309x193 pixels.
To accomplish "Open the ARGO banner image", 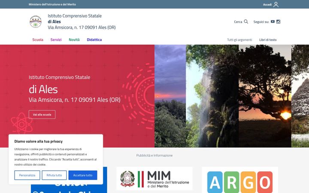I will pos(240,180).
